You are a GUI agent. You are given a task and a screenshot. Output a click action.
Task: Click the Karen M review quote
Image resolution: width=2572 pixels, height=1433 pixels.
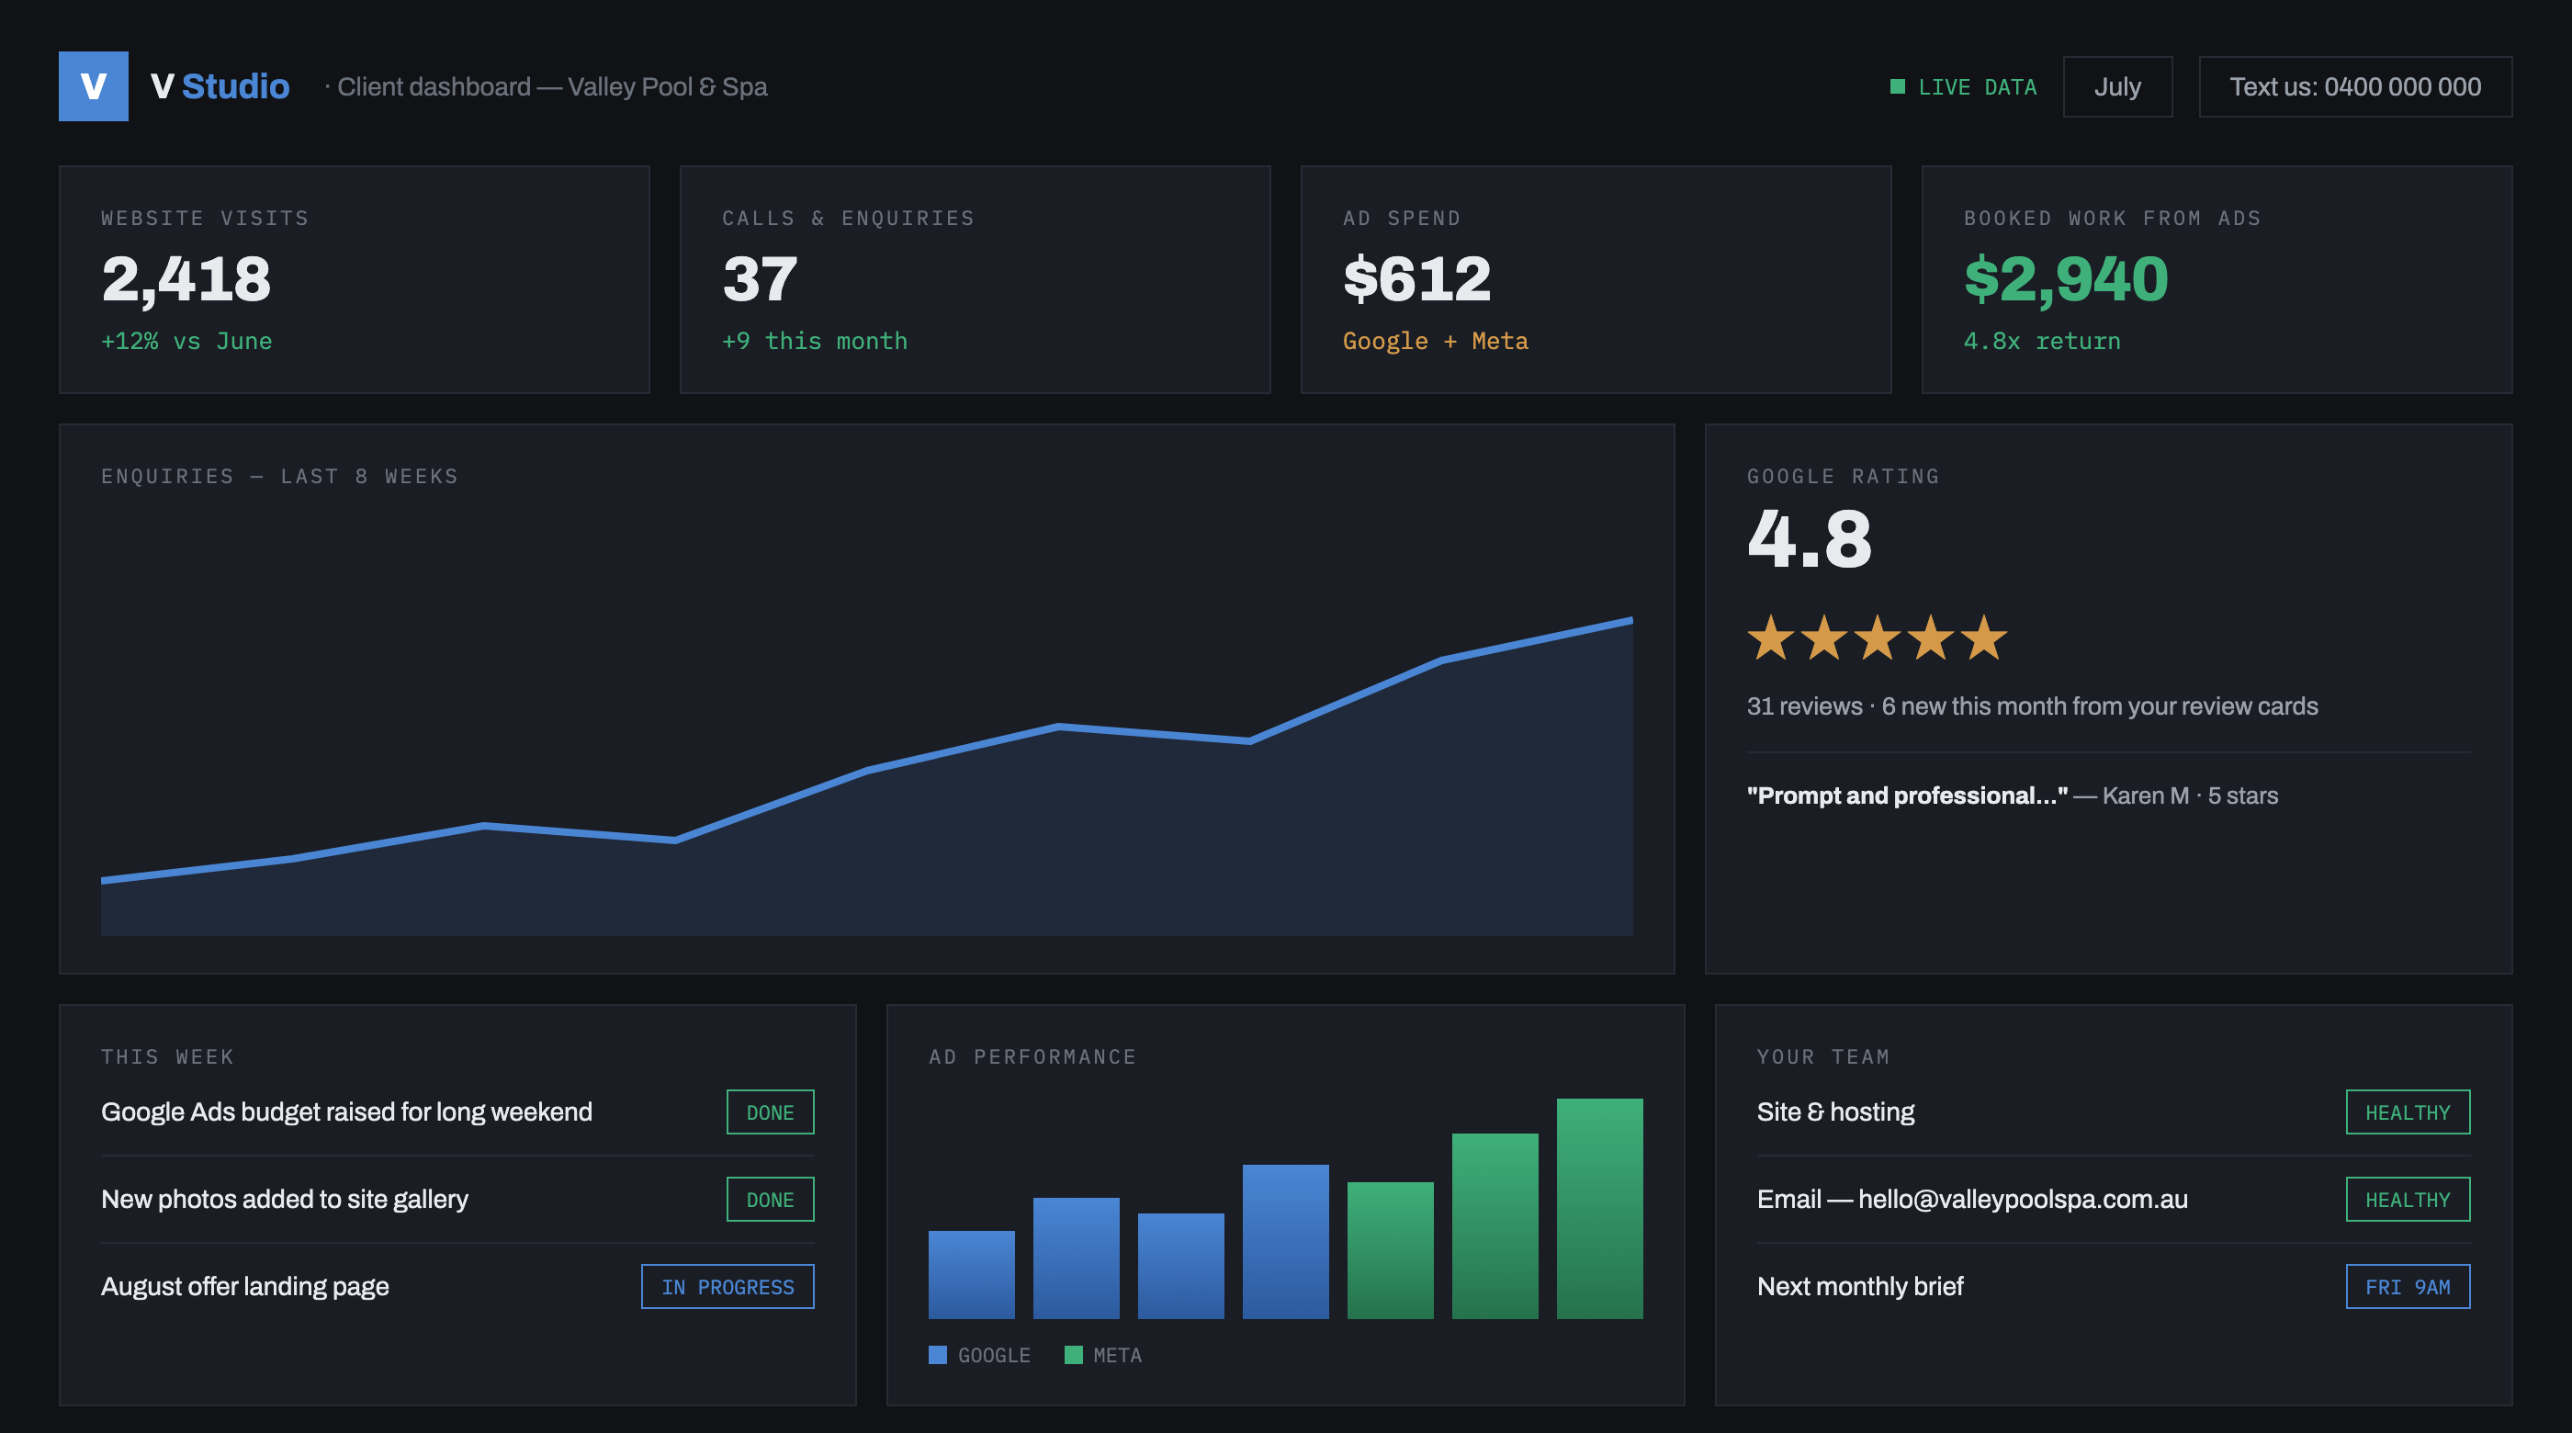pos(2012,795)
